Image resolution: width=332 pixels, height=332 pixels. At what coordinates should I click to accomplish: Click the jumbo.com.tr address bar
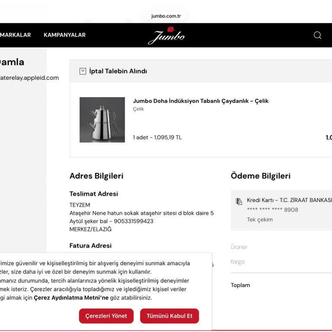pyautogui.click(x=166, y=16)
